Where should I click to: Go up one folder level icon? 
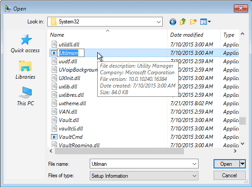pos(183,22)
